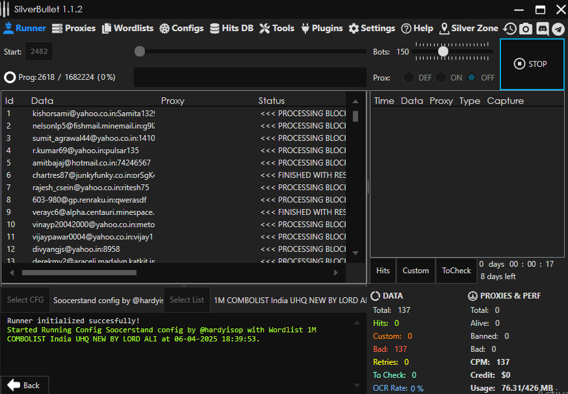Screen dimensions: 568x394
Task: Select the OFF proxy mode option
Action: (x=472, y=77)
